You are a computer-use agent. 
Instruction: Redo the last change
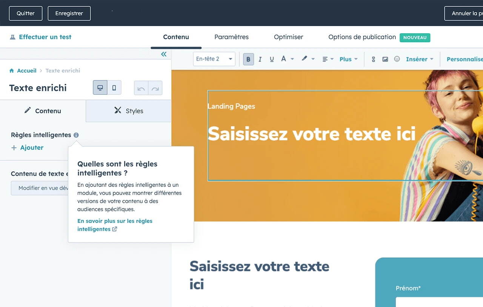[x=155, y=88]
